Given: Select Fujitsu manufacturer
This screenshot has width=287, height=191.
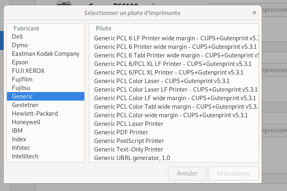Looking at the screenshot, I should pyautogui.click(x=46, y=88).
